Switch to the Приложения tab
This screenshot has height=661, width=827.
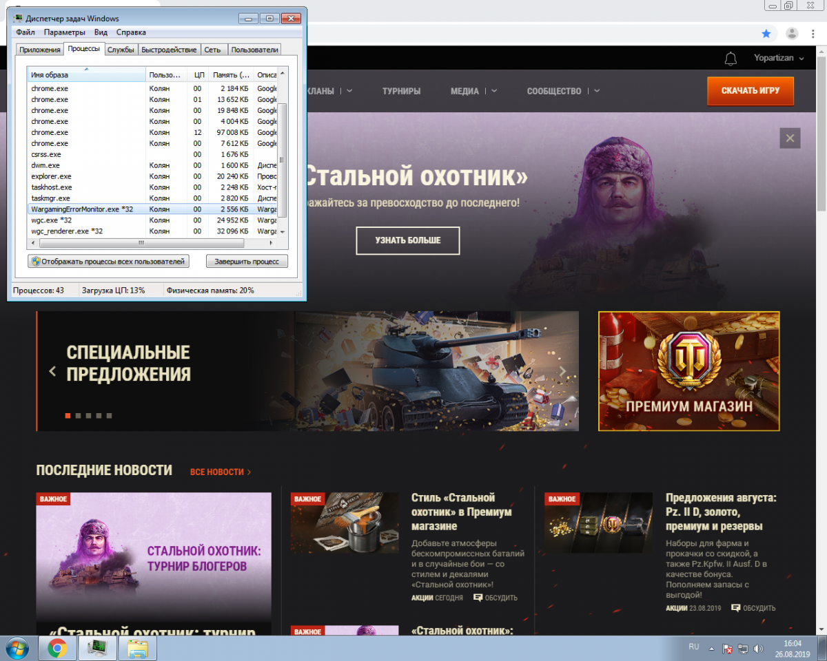pyautogui.click(x=40, y=50)
